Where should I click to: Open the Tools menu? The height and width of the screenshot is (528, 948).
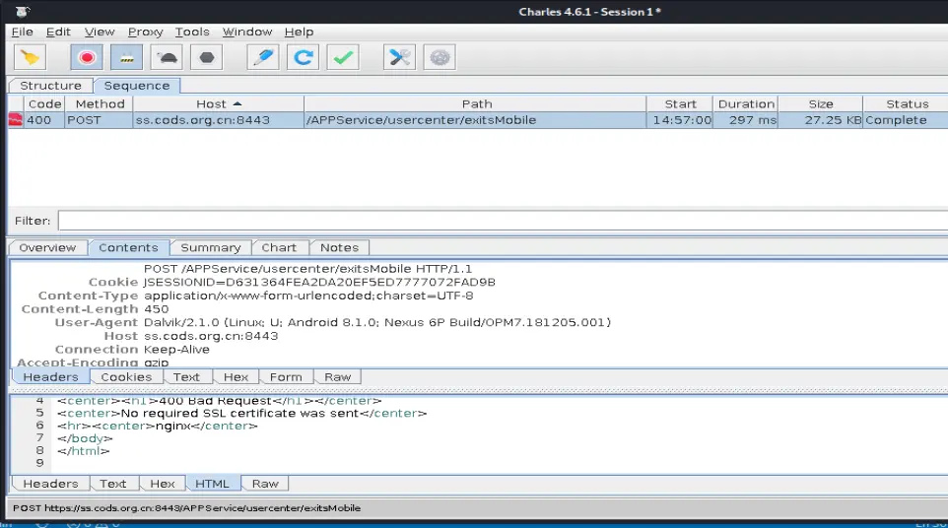[x=192, y=33]
